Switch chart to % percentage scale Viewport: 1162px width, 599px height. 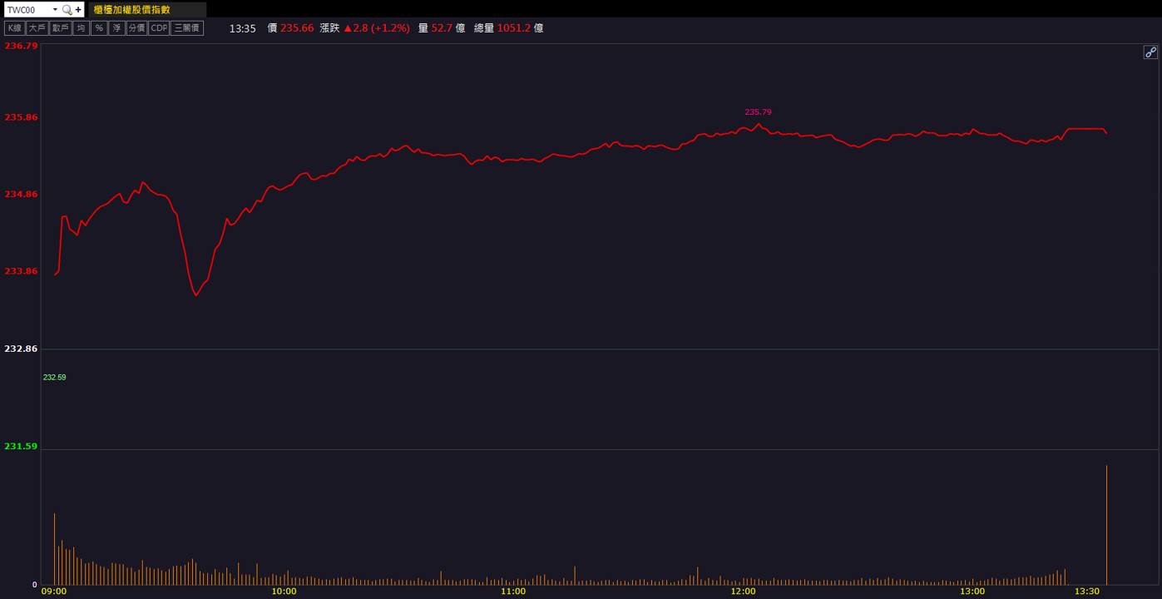click(x=99, y=28)
